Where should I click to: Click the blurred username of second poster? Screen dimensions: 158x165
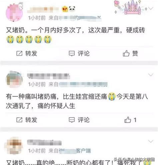49,76
